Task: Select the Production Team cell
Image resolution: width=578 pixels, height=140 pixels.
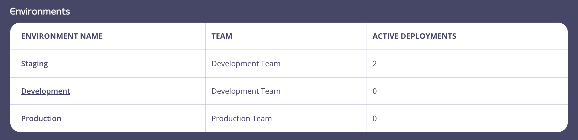Action: [x=242, y=118]
